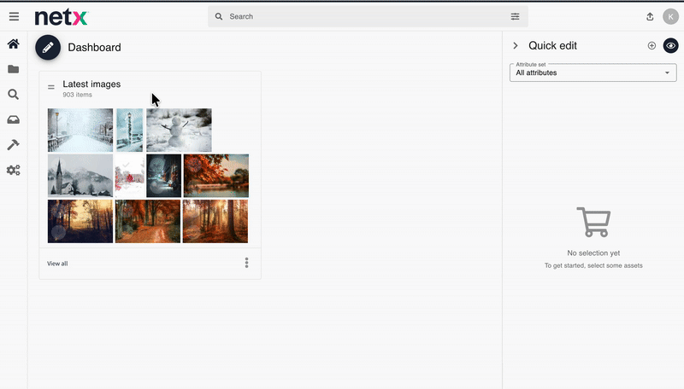Go to the Home dashboard icon
The width and height of the screenshot is (684, 389).
pos(13,44)
